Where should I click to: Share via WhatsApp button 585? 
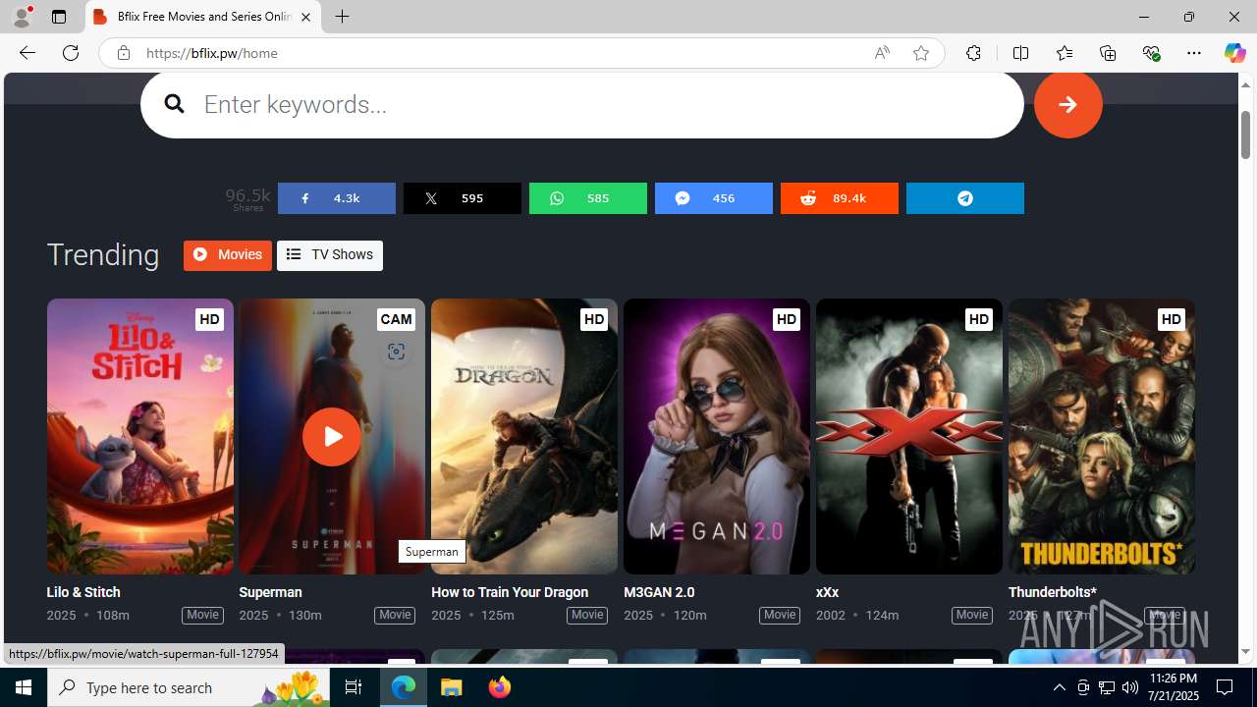(587, 198)
